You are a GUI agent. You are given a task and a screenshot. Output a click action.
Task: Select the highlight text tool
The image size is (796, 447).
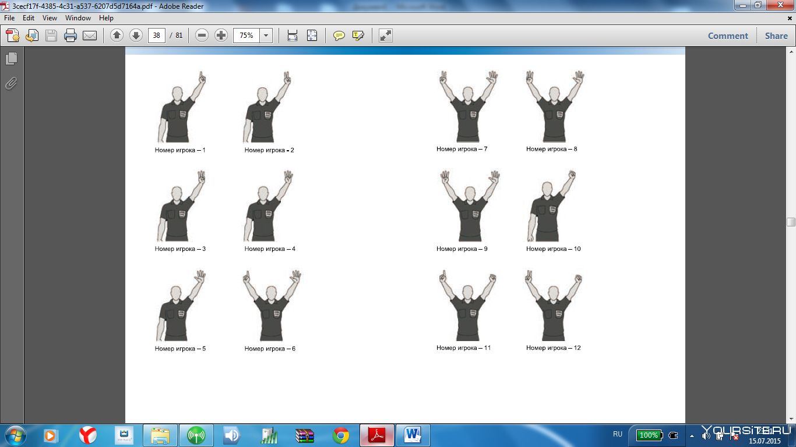pos(358,36)
